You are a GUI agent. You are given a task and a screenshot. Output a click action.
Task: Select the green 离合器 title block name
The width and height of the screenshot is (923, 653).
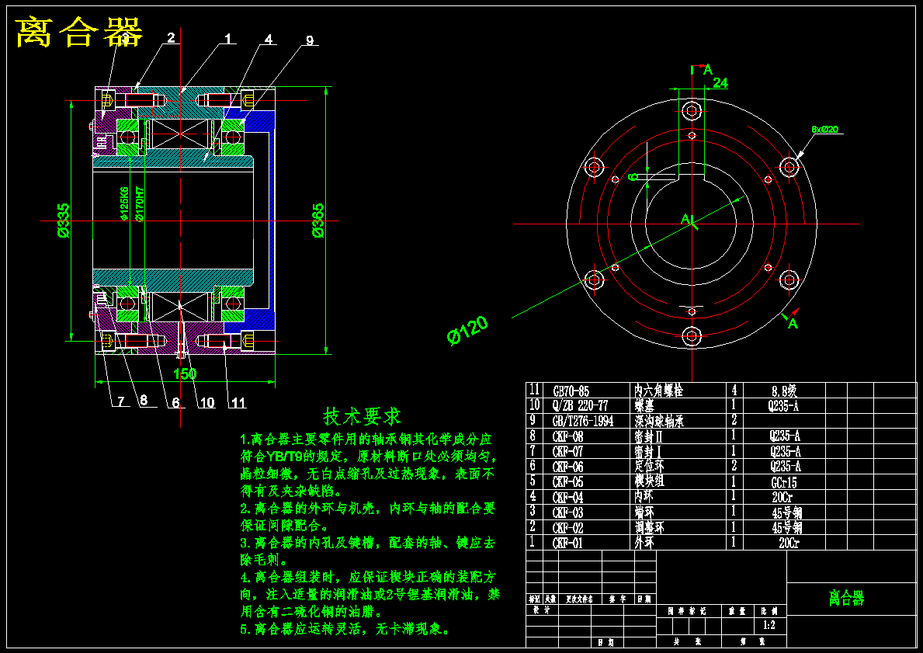[x=846, y=598]
